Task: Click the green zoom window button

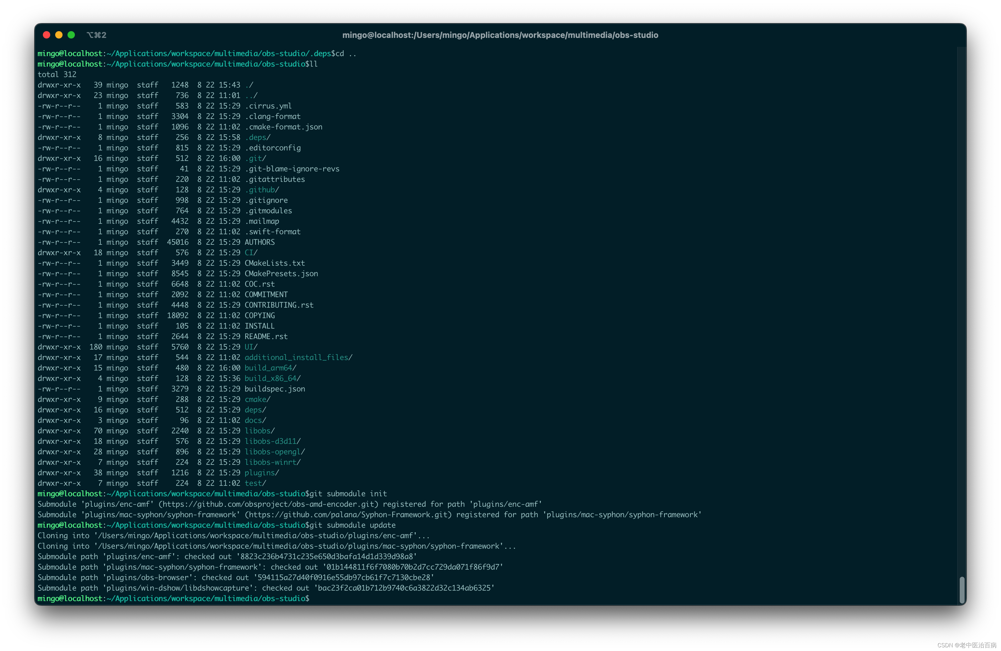Action: pos(71,35)
